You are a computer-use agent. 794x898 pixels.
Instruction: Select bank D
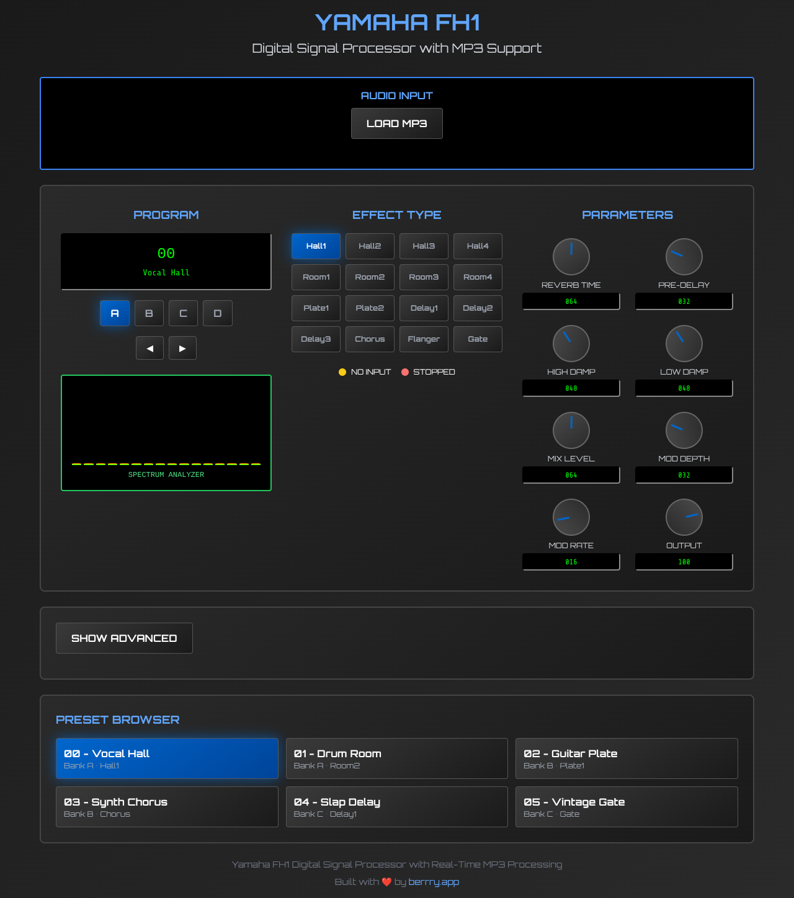[217, 313]
